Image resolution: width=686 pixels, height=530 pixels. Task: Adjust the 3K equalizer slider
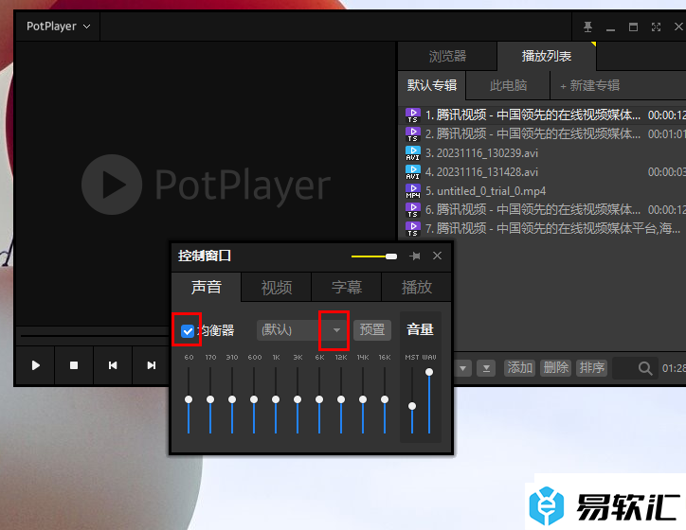tap(298, 399)
